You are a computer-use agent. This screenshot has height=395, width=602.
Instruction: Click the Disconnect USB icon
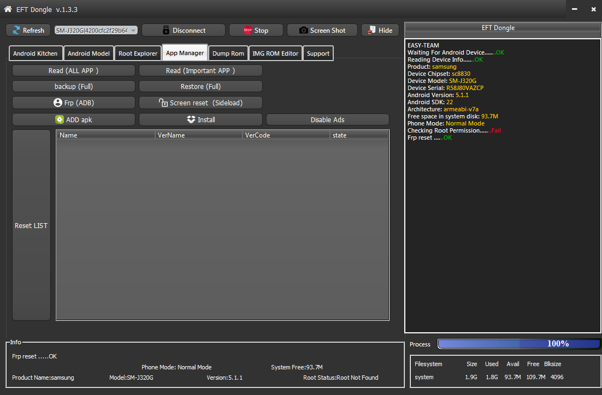(166, 30)
